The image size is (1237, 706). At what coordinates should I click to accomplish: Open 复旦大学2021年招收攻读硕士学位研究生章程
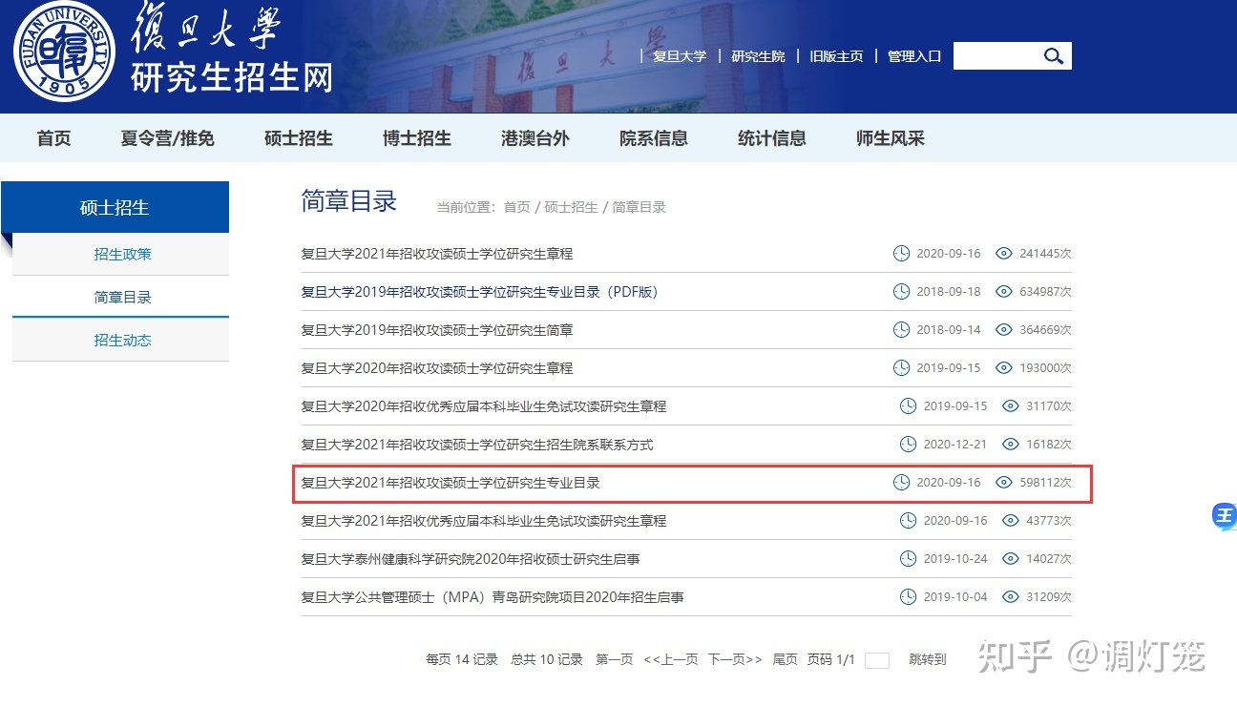point(437,254)
